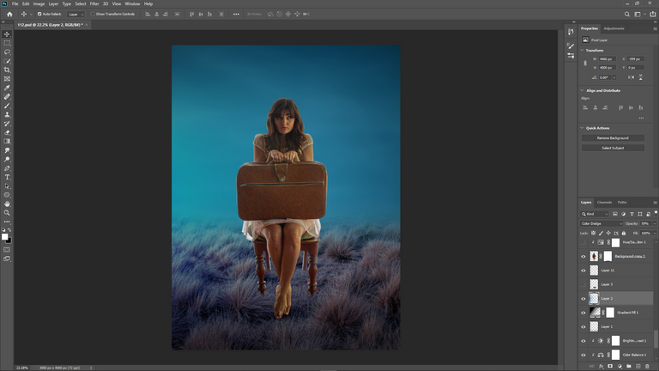Open more align options in Properties panel
This screenshot has width=659, height=371.
tap(641, 119)
